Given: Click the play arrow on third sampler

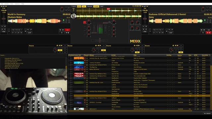Looking at the screenshot, I should 139,46.
